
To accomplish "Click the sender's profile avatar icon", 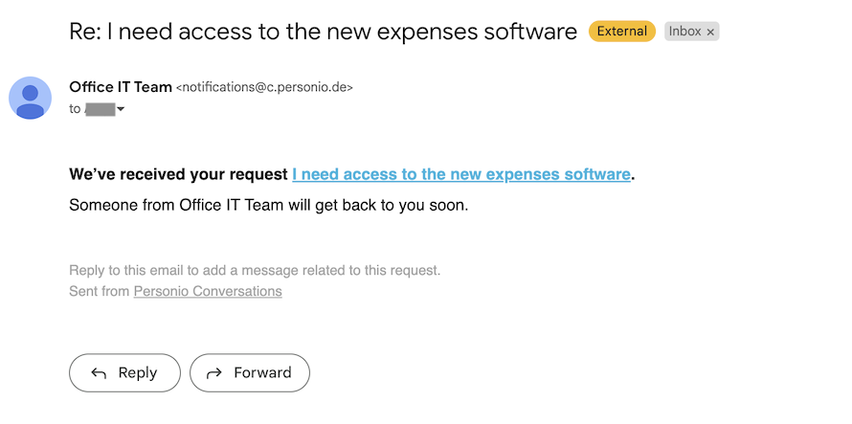I will pos(30,99).
